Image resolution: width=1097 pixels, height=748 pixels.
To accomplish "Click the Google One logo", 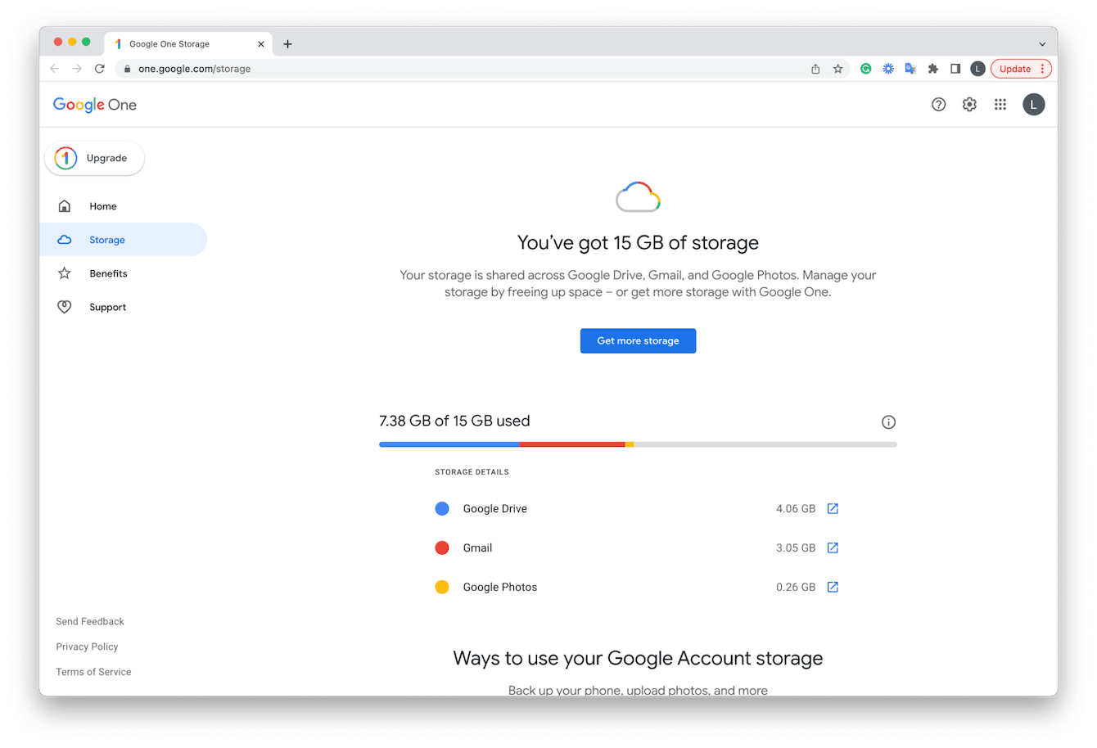I will tap(95, 105).
